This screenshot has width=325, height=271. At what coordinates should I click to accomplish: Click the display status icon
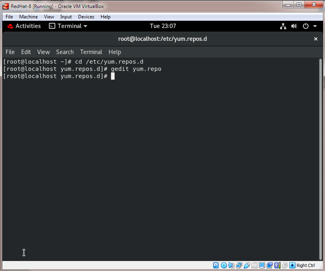point(262,265)
